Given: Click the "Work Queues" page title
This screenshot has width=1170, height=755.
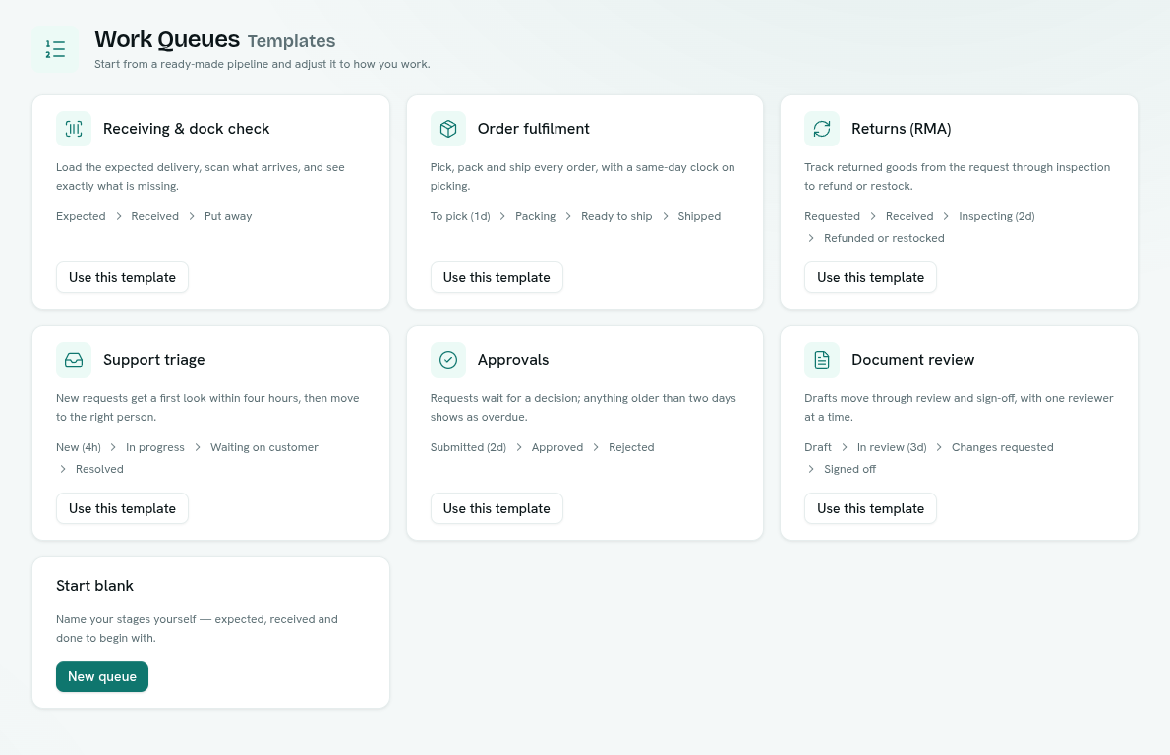Looking at the screenshot, I should coord(167,39).
